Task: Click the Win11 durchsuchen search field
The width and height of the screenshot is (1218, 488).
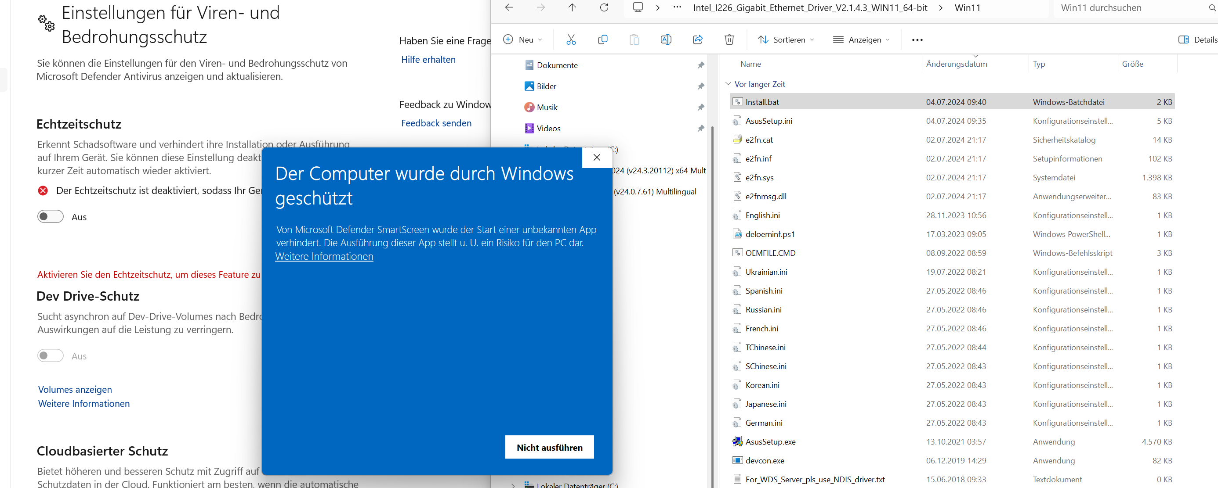Action: point(1125,7)
